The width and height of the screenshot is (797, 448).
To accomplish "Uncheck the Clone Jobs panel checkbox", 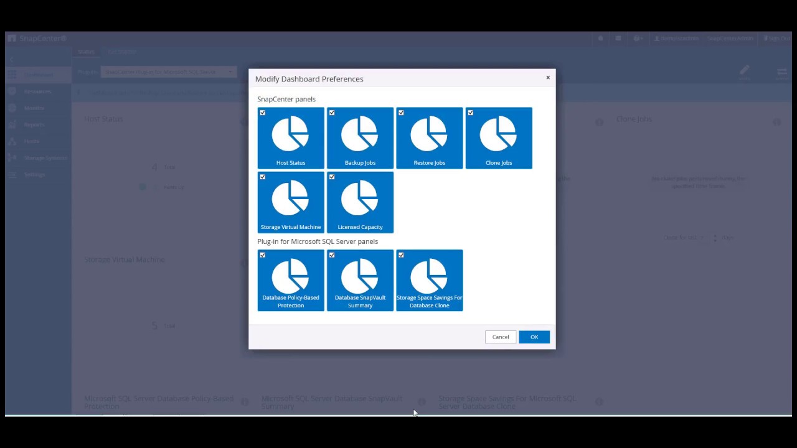I will tap(471, 113).
